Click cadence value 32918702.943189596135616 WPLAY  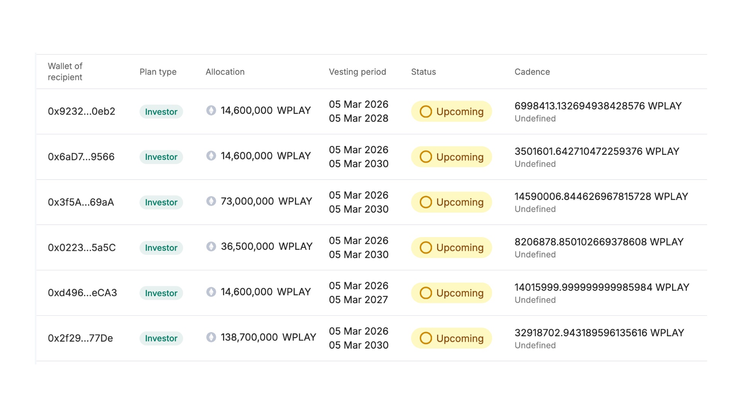(x=599, y=333)
